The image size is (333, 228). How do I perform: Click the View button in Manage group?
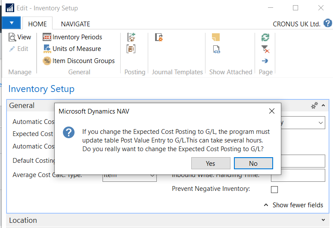pyautogui.click(x=20, y=37)
